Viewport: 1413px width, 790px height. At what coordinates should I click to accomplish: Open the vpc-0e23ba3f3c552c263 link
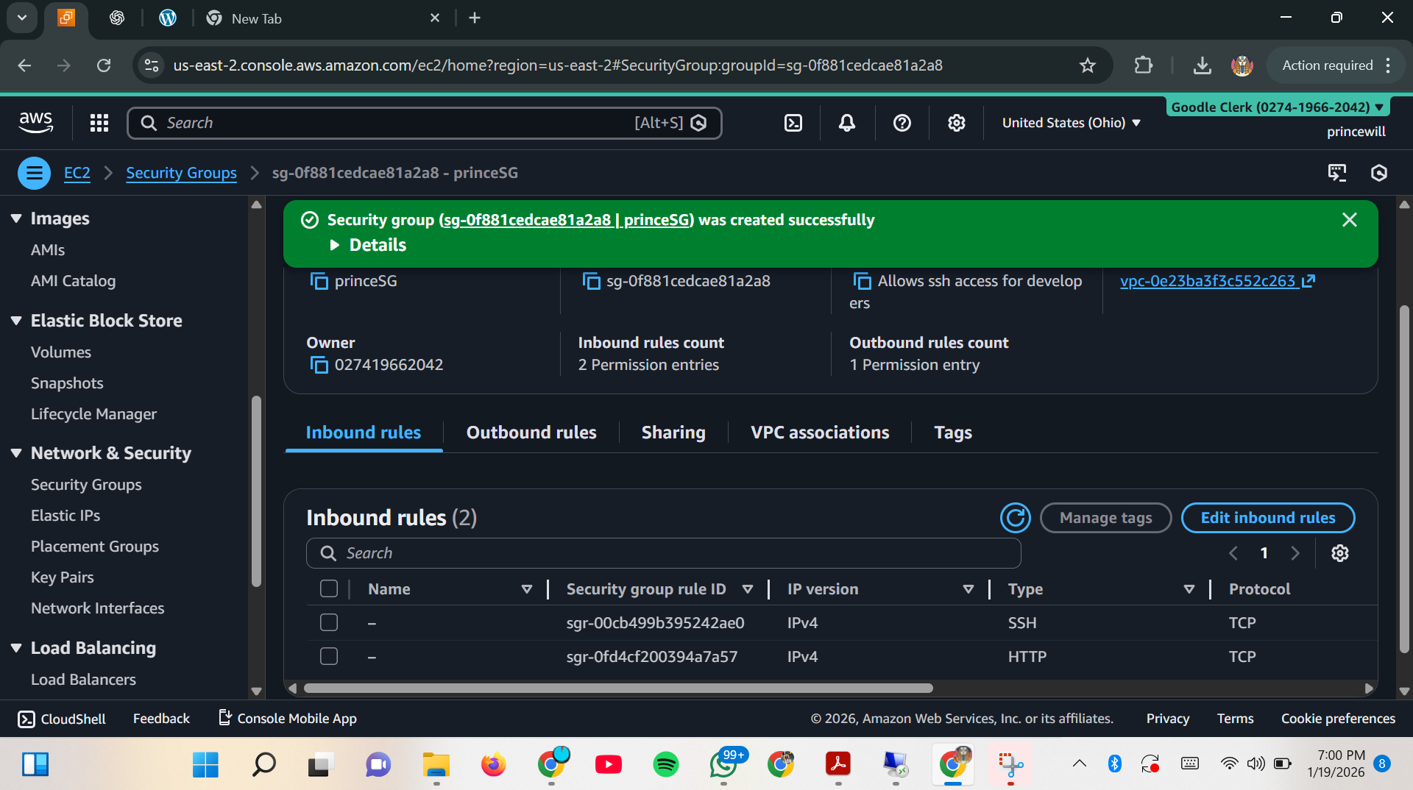(x=1217, y=281)
